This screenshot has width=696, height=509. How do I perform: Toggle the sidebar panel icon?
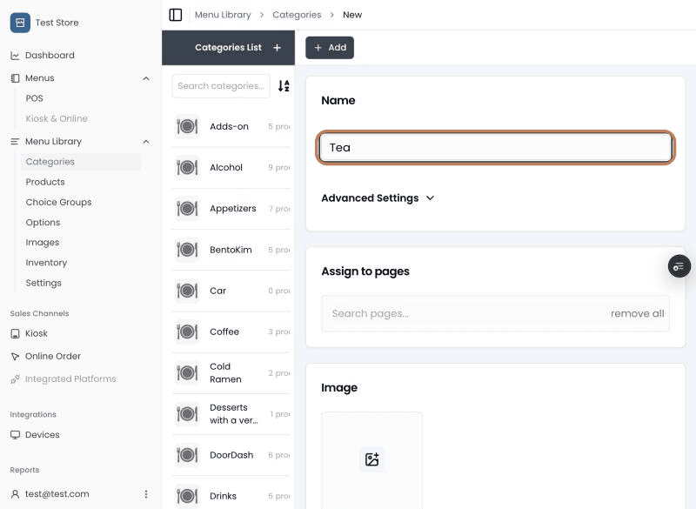[x=176, y=15]
